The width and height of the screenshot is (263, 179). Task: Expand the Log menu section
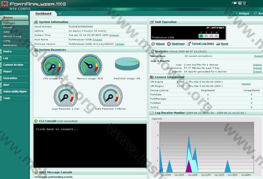(14, 58)
